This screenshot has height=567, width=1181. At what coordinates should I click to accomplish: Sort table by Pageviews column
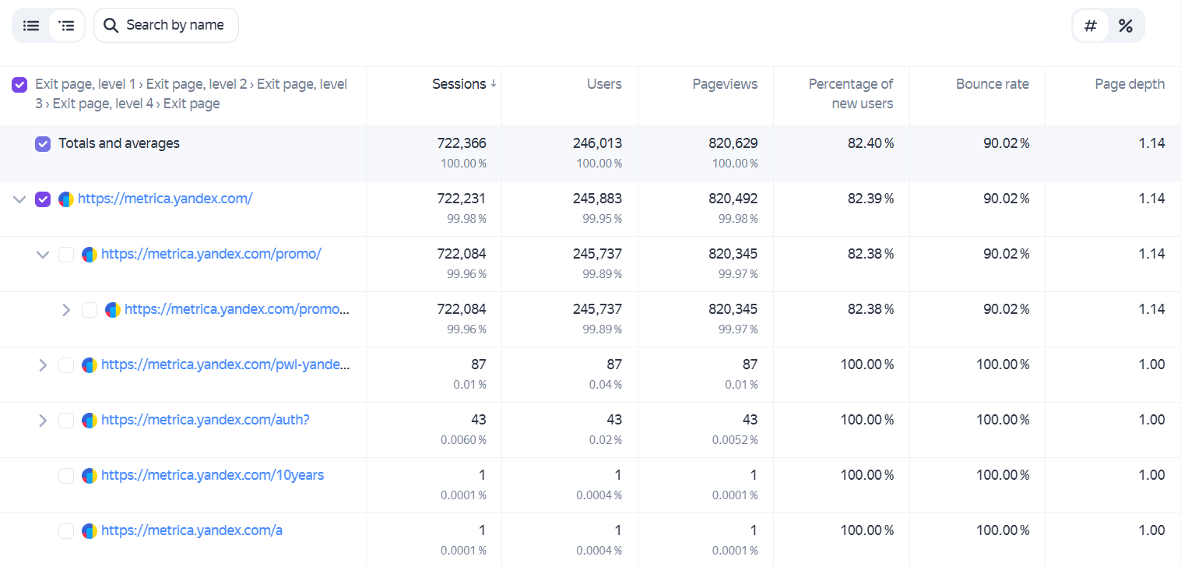725,84
